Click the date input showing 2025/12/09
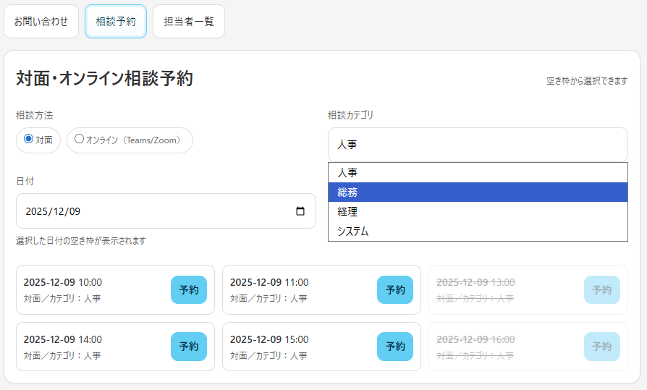 145,211
